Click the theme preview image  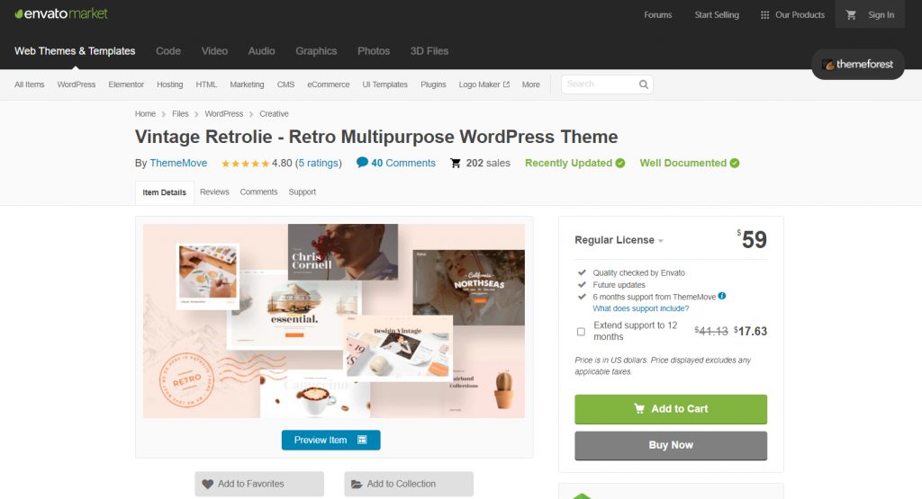(x=333, y=321)
